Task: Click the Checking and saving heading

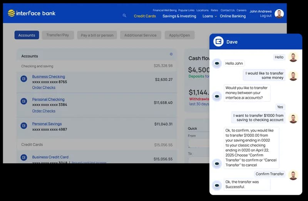Action: point(37,66)
